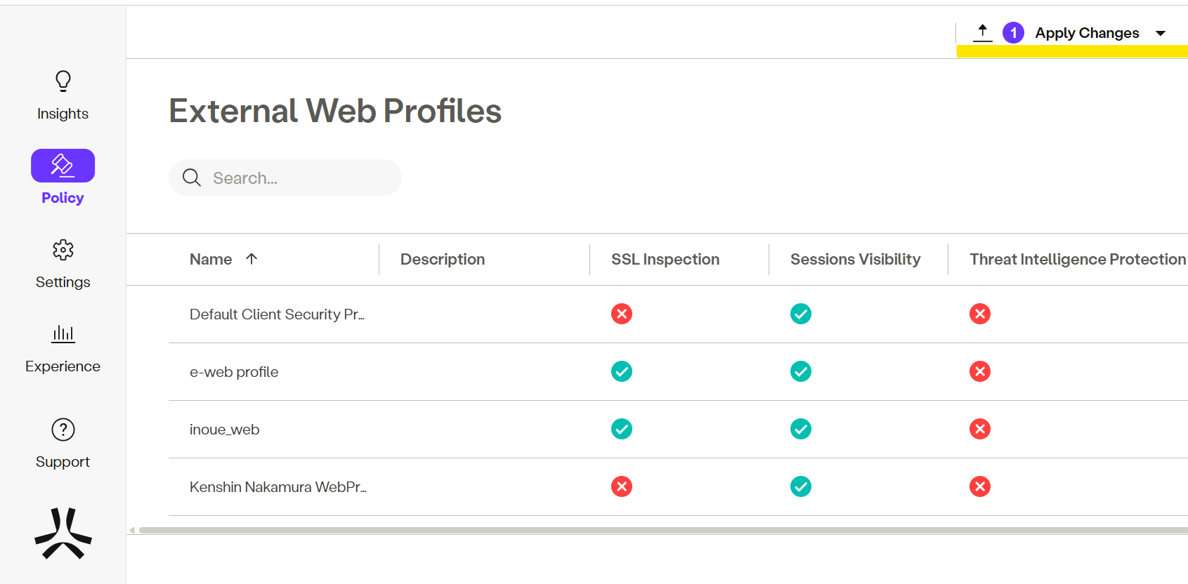Click the company logo at sidebar bottom
The width and height of the screenshot is (1188, 584).
click(63, 533)
